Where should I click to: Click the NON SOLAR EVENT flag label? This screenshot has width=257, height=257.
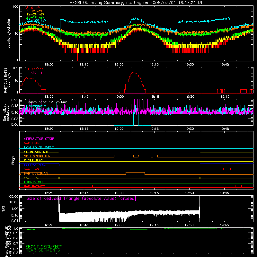(39, 147)
